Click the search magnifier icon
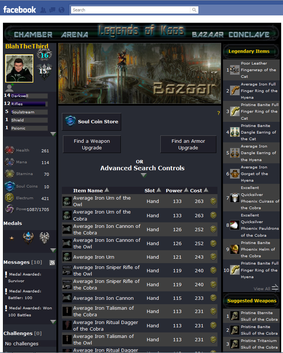This screenshot has height=353, width=283. click(194, 10)
